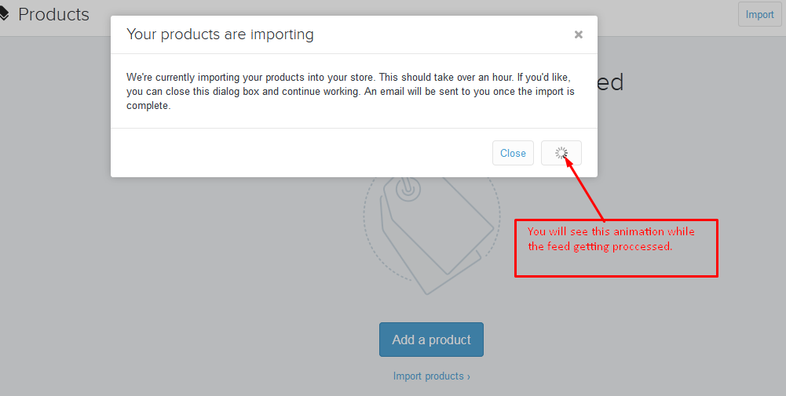Click the loading spinner button

[x=561, y=153]
